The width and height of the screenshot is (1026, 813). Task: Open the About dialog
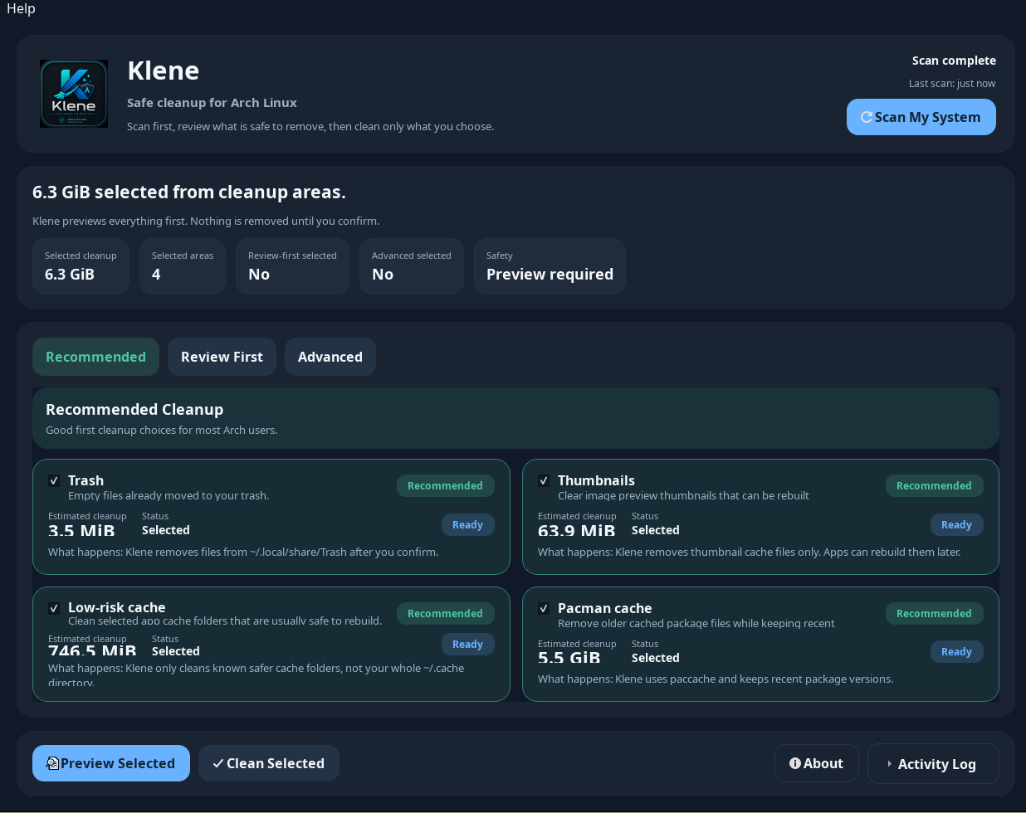click(x=817, y=763)
